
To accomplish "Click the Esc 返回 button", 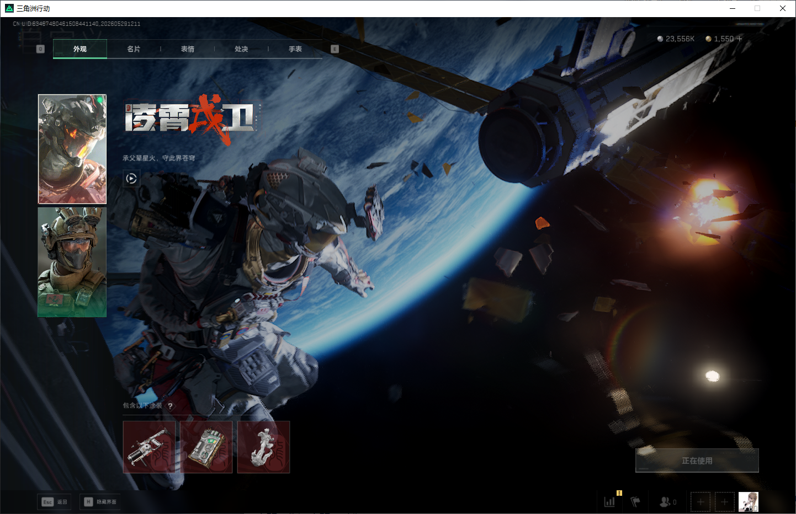I will coord(54,502).
